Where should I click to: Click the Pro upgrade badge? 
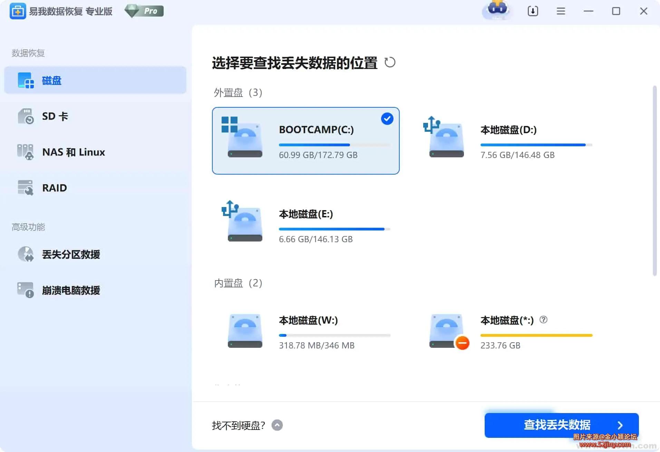(x=144, y=11)
